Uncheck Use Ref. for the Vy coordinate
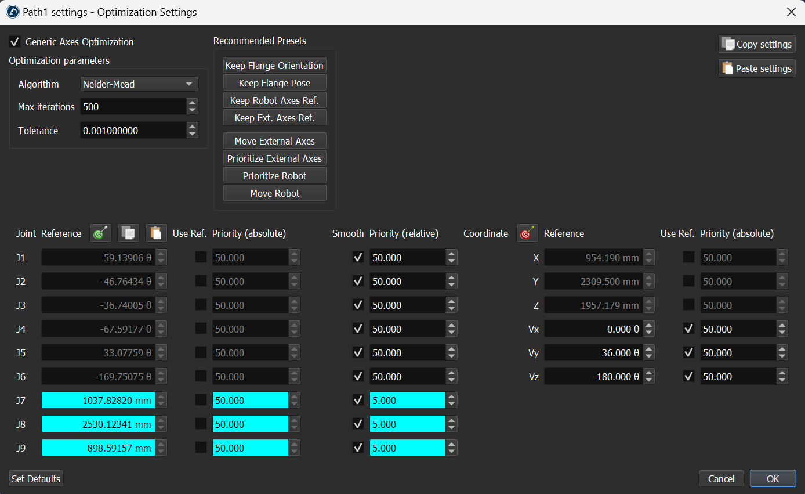This screenshot has height=494, width=805. pos(688,352)
